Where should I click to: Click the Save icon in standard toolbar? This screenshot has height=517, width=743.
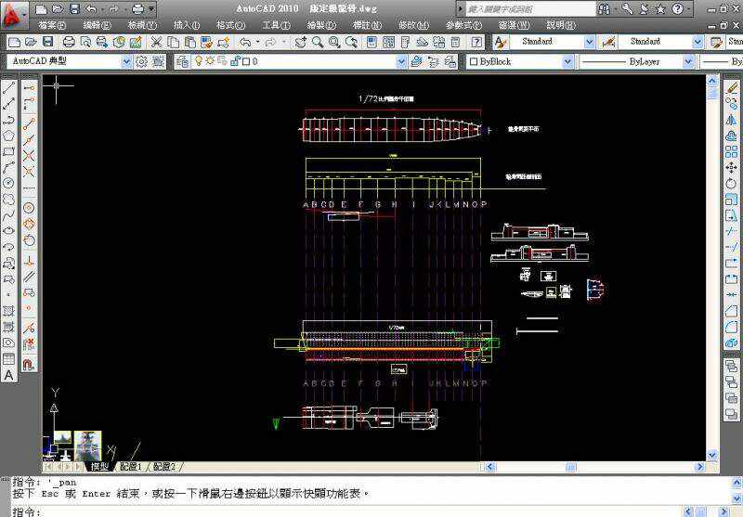[x=47, y=42]
